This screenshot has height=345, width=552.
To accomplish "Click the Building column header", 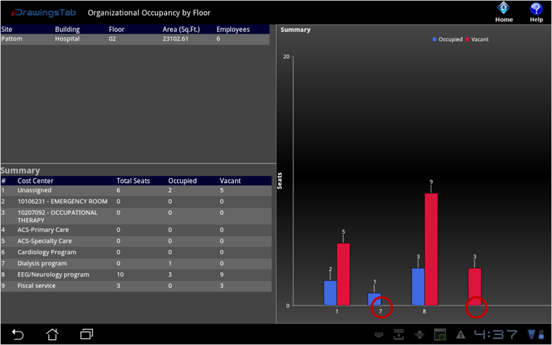I will (x=67, y=29).
